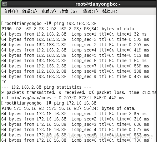
Task: Click the 'PING 192.168.2.88 (192.168.2.88)' header line
Action: click(68, 29)
